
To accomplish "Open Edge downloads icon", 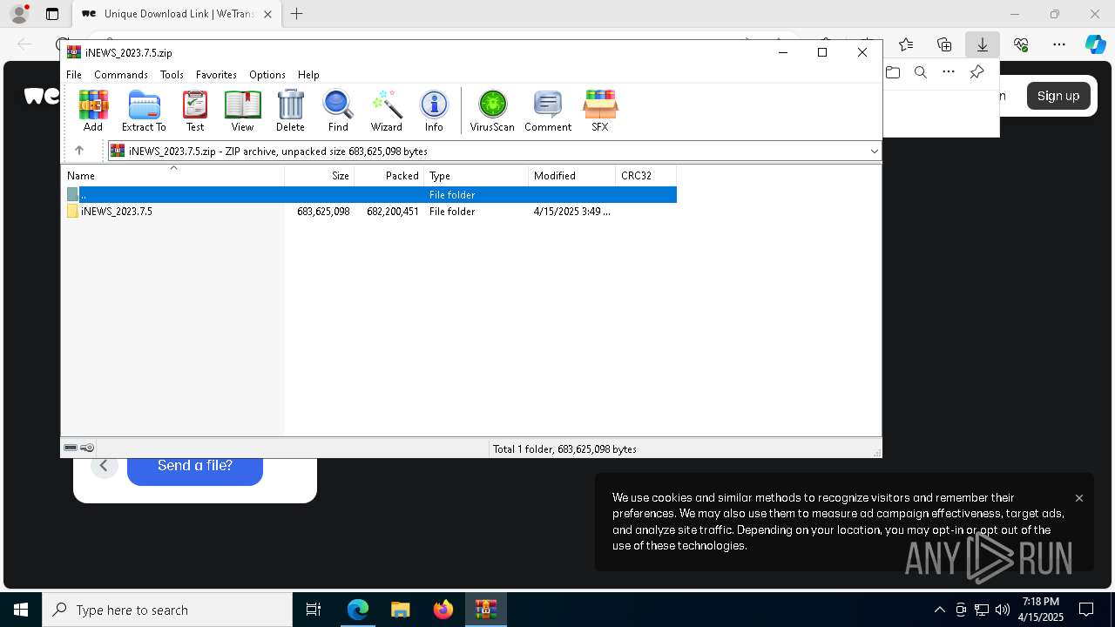I will click(982, 44).
